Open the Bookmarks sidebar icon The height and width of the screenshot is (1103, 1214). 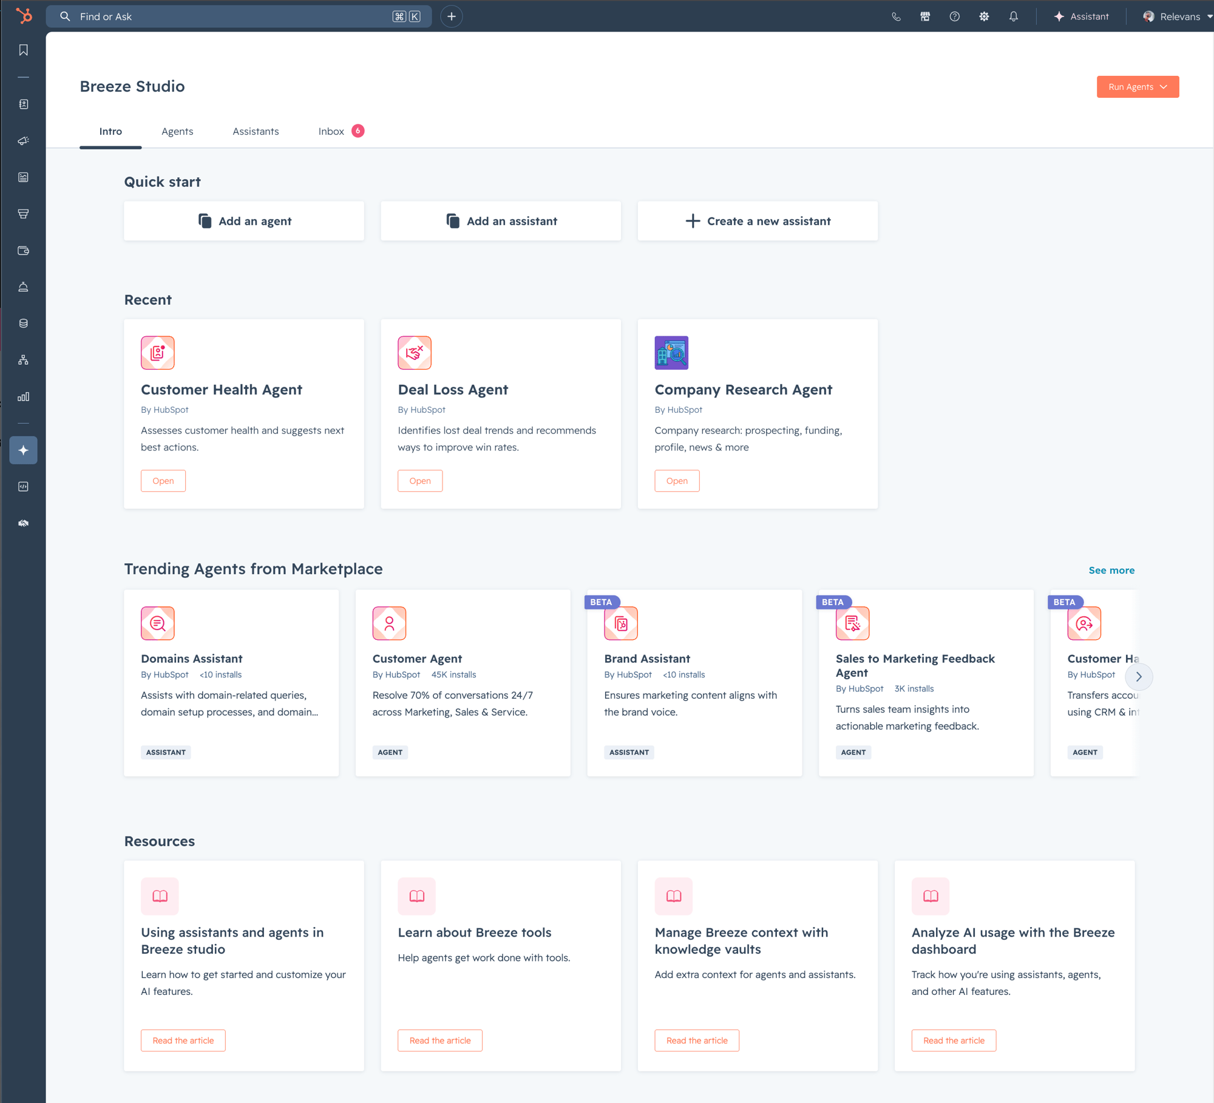click(24, 50)
